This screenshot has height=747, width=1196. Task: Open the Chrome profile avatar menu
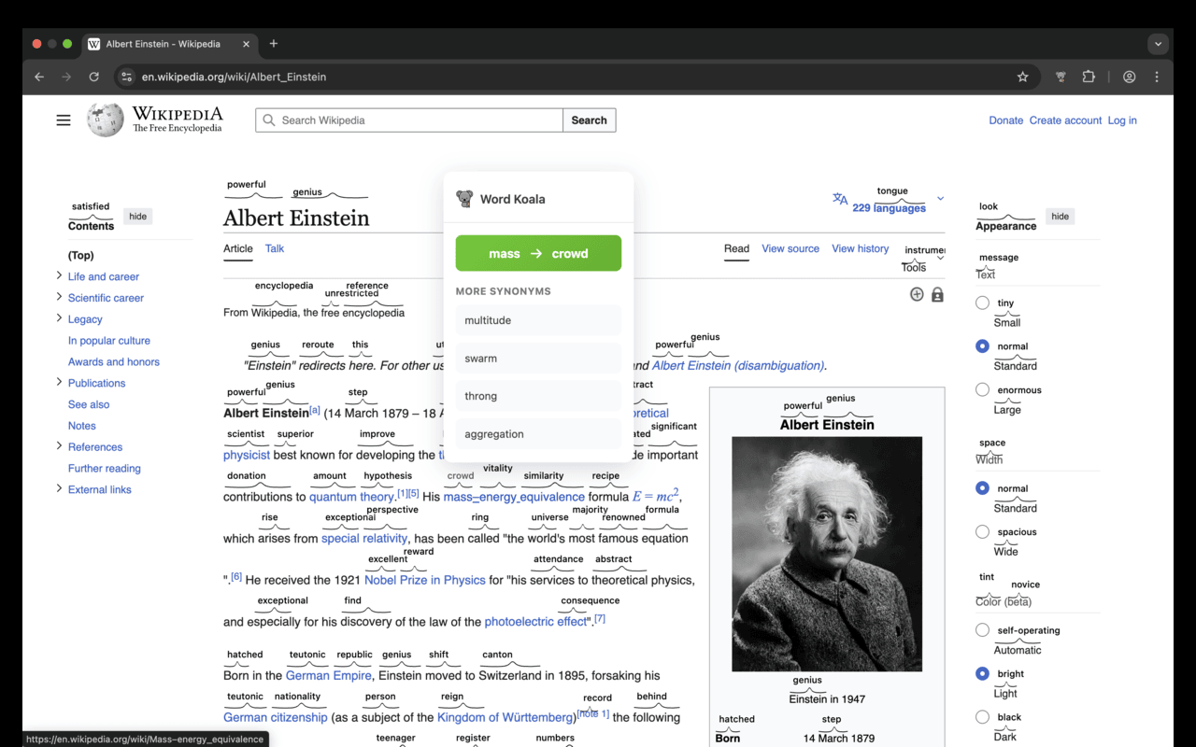(1130, 77)
